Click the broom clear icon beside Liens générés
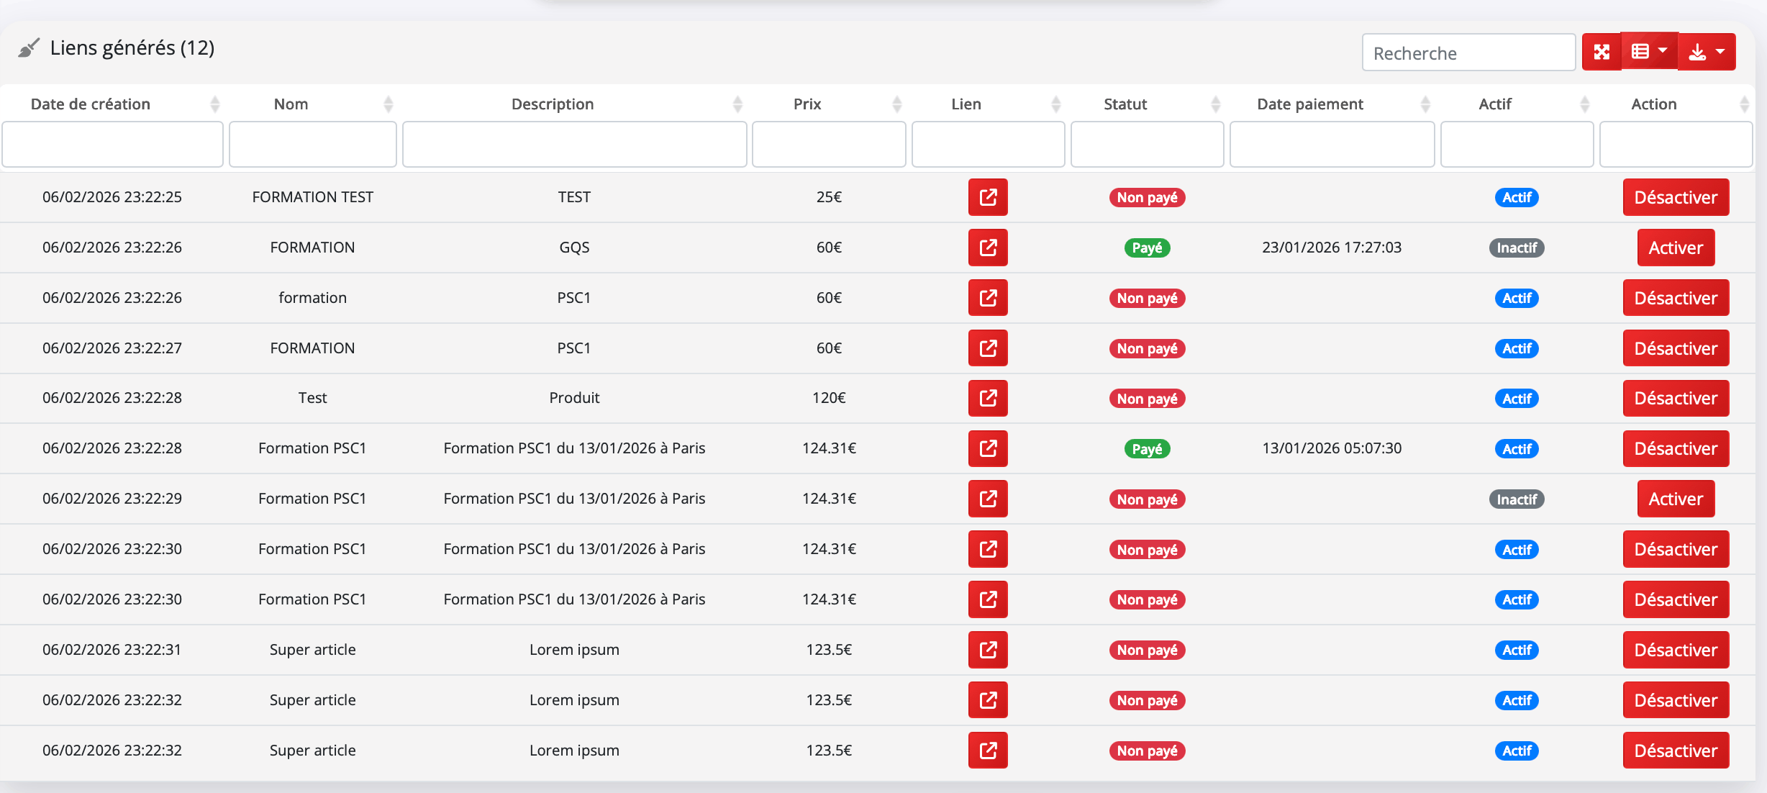This screenshot has height=793, width=1767. (28, 48)
